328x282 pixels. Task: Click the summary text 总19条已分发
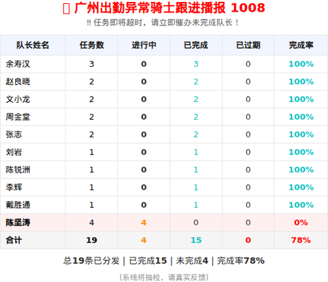pyautogui.click(x=91, y=261)
